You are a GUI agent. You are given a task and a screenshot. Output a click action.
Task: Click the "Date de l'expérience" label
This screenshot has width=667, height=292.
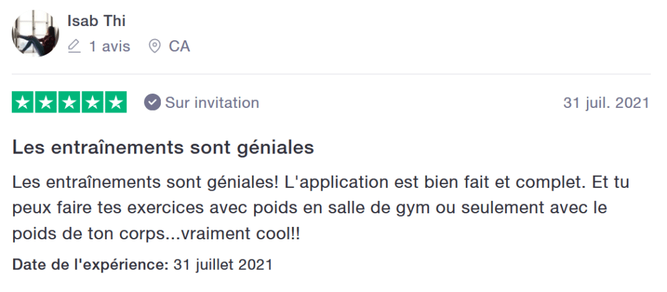(91, 265)
